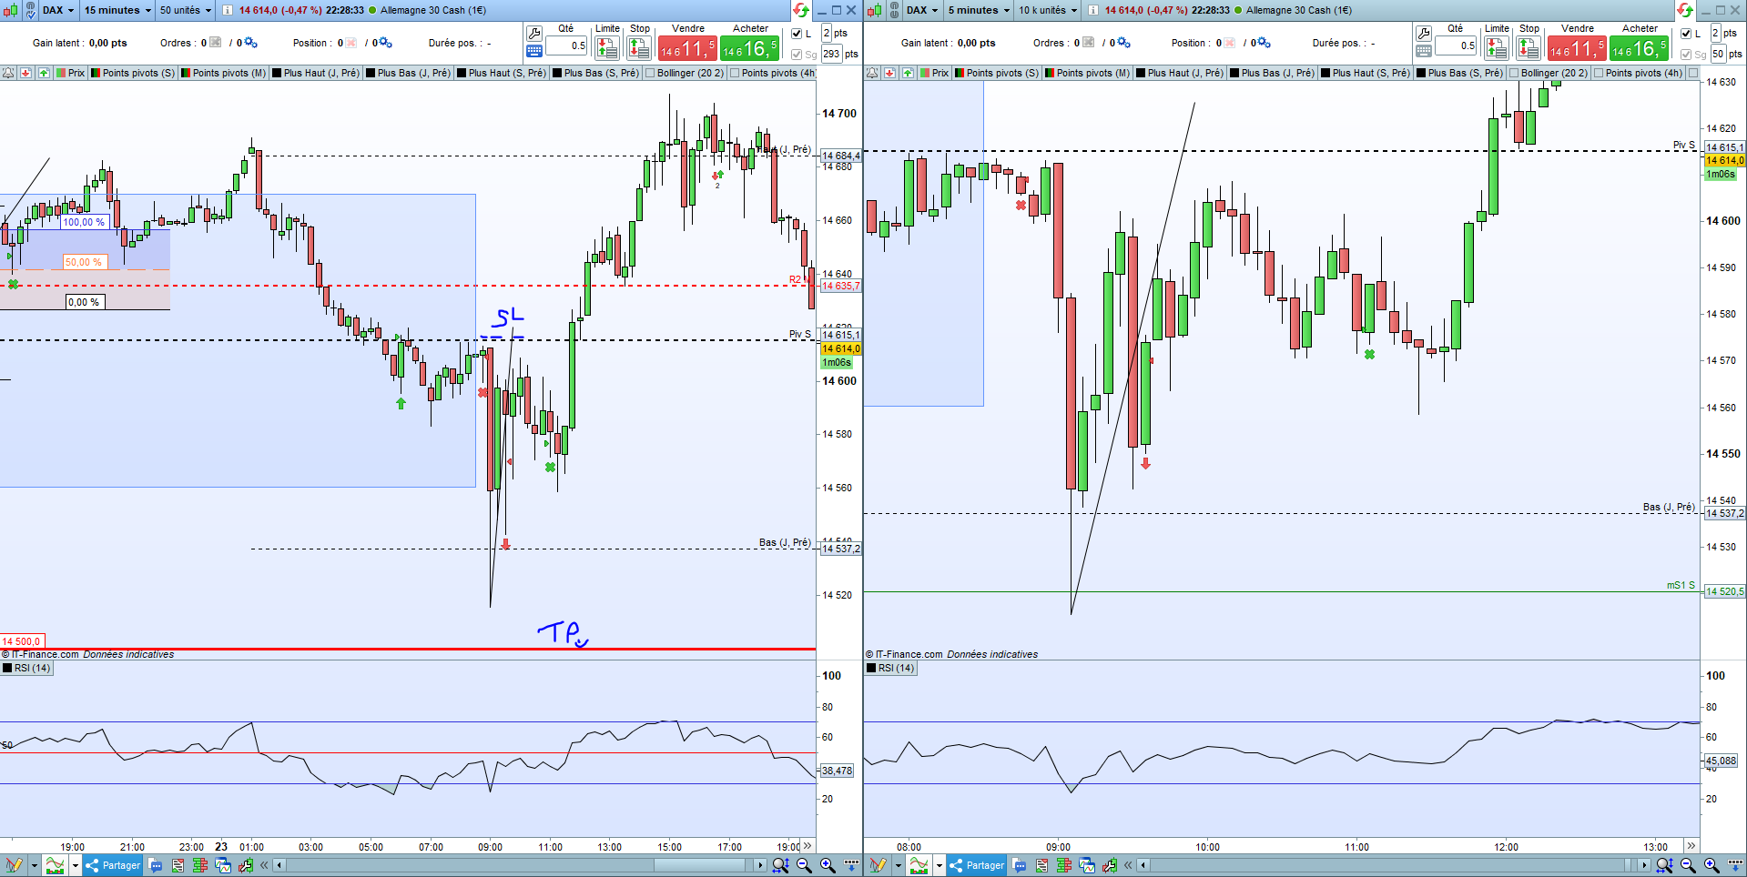Zoom in the 5 minutes chart
Screen dimensions: 1747x877
click(x=1711, y=865)
